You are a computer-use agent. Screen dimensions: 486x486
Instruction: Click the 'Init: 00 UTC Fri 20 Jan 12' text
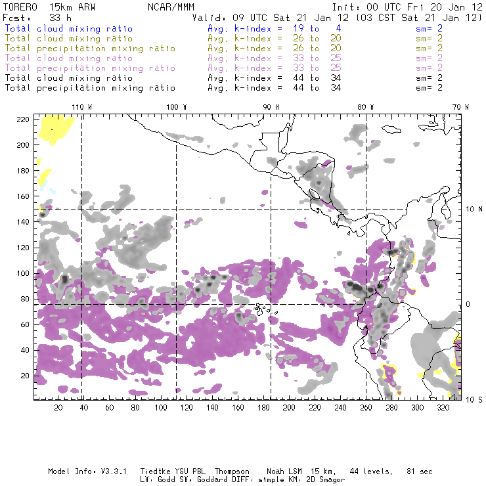click(407, 7)
